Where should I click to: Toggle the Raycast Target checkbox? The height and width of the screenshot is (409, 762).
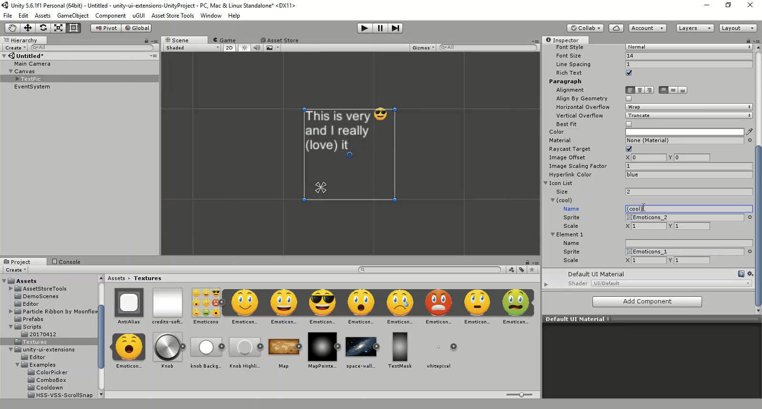tap(629, 149)
